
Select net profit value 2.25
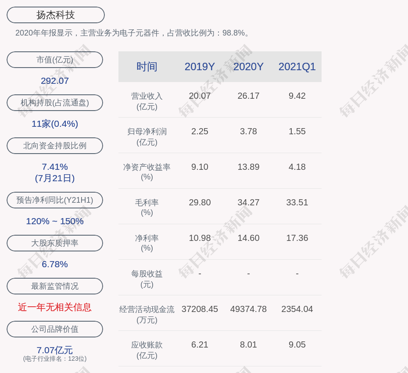click(x=200, y=131)
